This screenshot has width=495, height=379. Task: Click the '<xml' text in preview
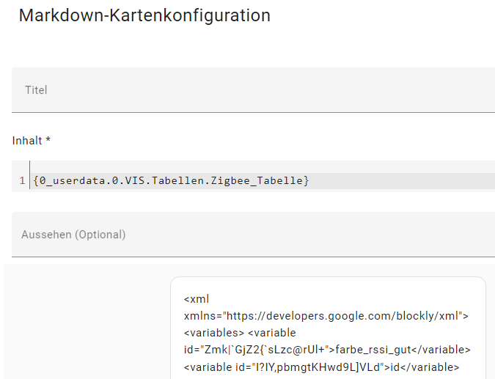[197, 298]
